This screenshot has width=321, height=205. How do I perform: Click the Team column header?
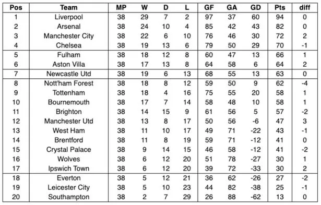69,8
